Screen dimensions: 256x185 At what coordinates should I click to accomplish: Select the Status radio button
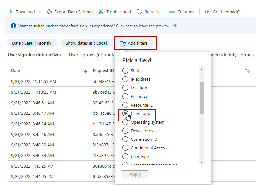pyautogui.click(x=125, y=71)
